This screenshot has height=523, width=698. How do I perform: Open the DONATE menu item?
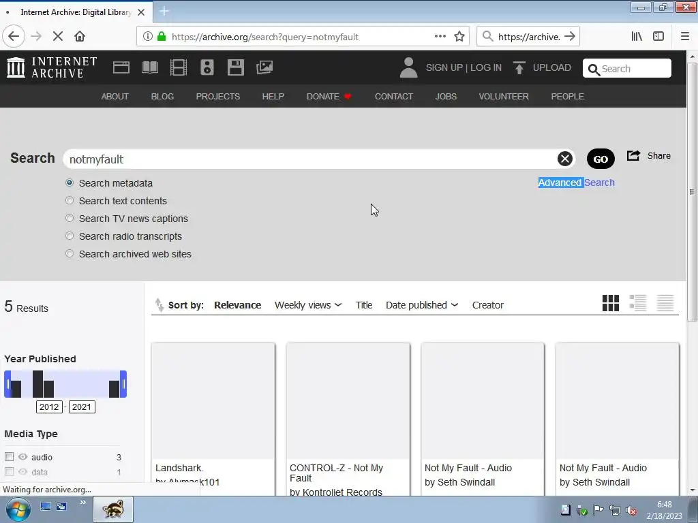329,97
